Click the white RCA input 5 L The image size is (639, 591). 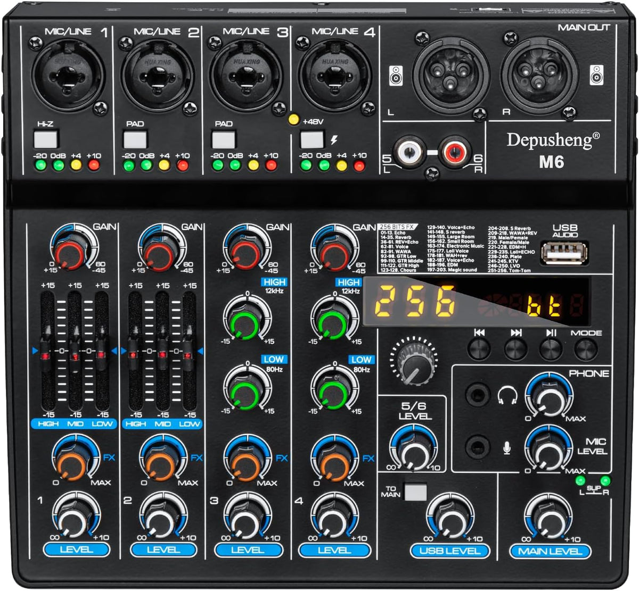(409, 153)
